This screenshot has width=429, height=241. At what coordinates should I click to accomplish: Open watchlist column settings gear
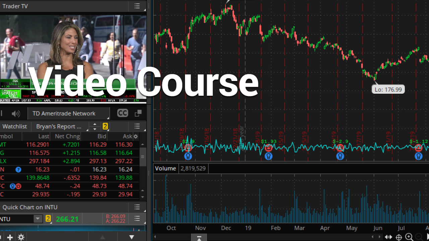(136, 136)
